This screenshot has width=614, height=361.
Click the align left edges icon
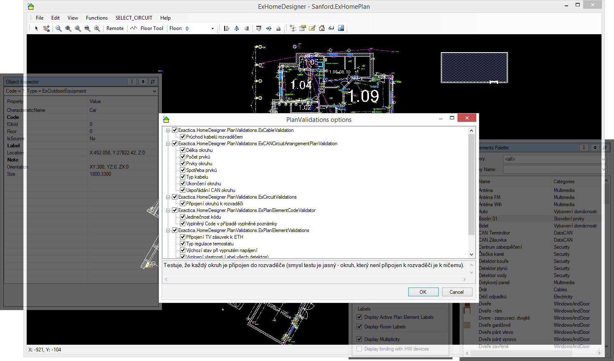tap(227, 28)
